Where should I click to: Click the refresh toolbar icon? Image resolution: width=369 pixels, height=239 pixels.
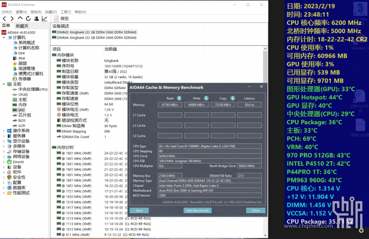pos(28,18)
